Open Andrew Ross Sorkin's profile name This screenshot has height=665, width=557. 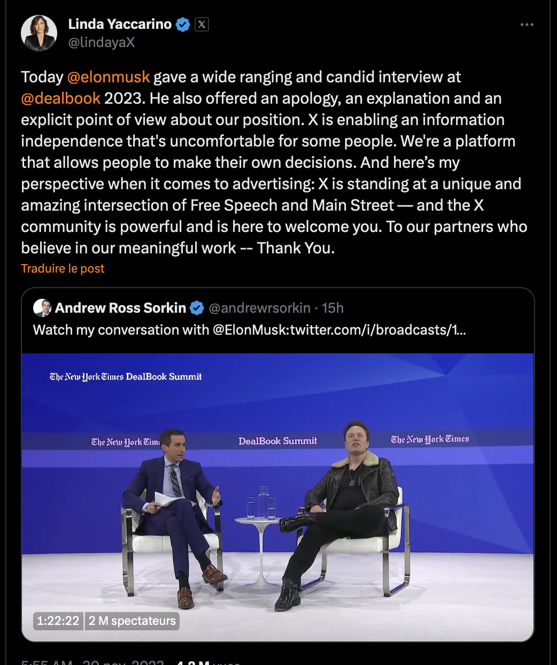coord(121,308)
